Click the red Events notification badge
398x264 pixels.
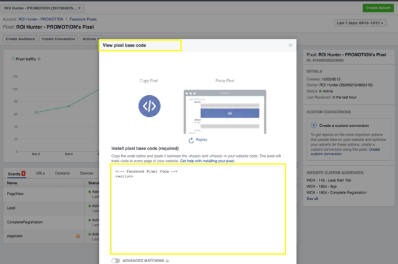(x=23, y=174)
